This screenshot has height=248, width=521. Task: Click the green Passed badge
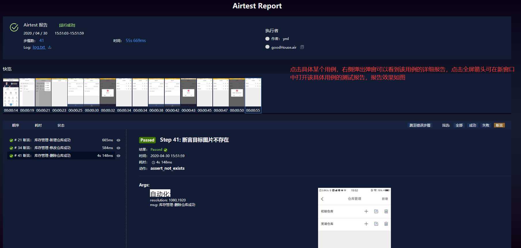(x=147, y=140)
